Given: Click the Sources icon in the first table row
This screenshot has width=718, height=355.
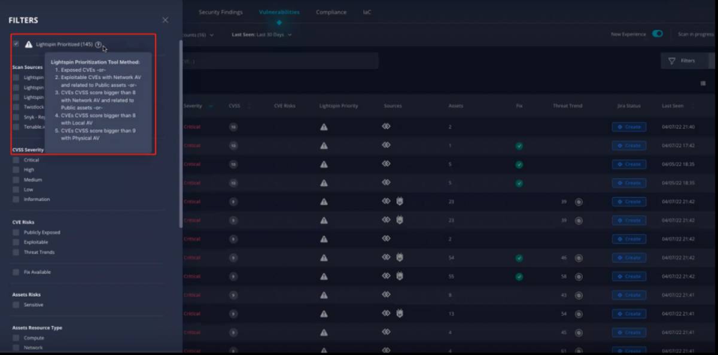Looking at the screenshot, I should 386,127.
